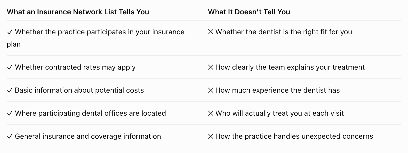Click the X before experience the dentist has
Viewport: 408px width, 153px height.
click(210, 91)
